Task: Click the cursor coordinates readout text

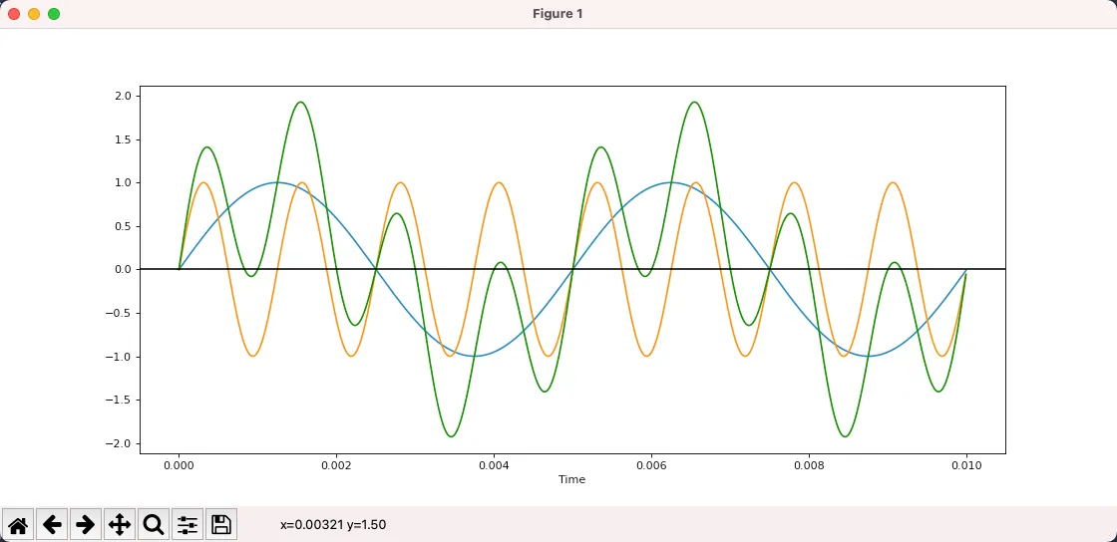Action: 333,525
